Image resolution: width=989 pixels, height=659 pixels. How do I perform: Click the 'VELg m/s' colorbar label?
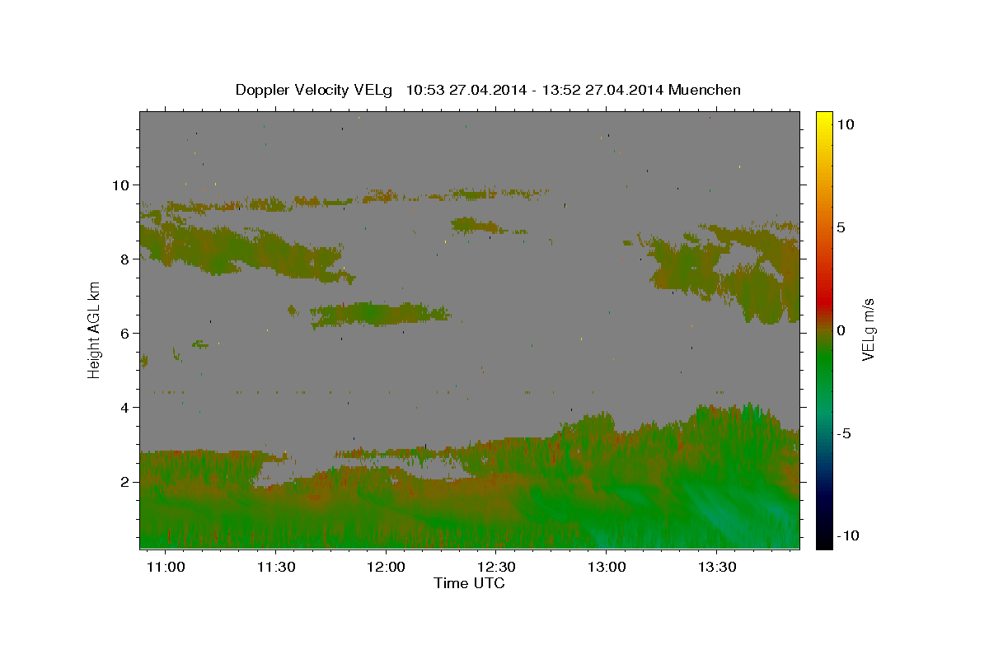(x=868, y=330)
